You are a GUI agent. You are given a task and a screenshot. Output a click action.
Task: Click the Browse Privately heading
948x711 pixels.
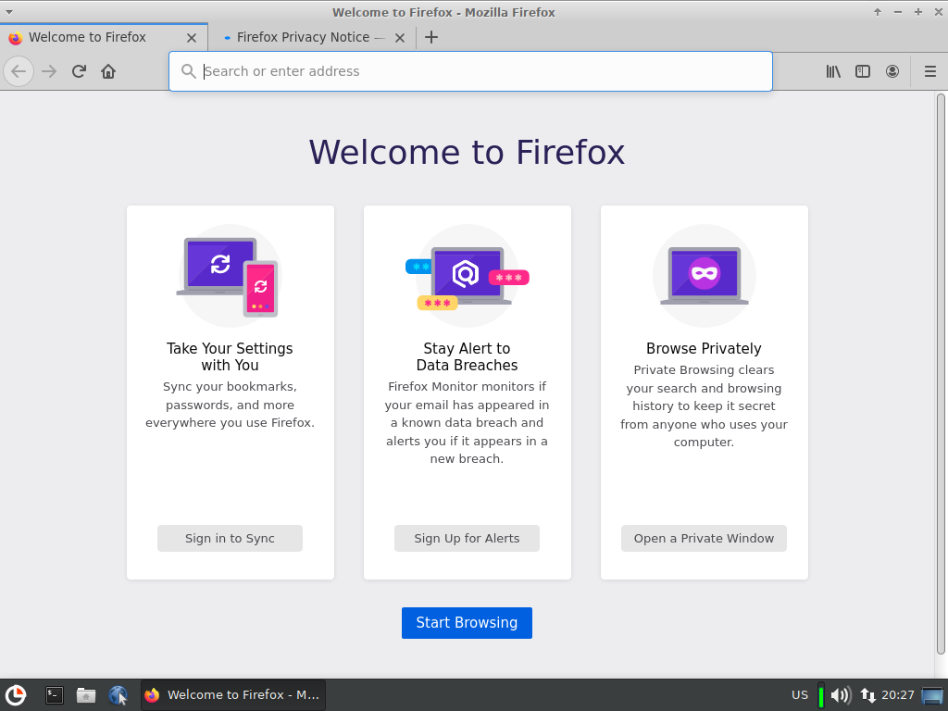[704, 349]
